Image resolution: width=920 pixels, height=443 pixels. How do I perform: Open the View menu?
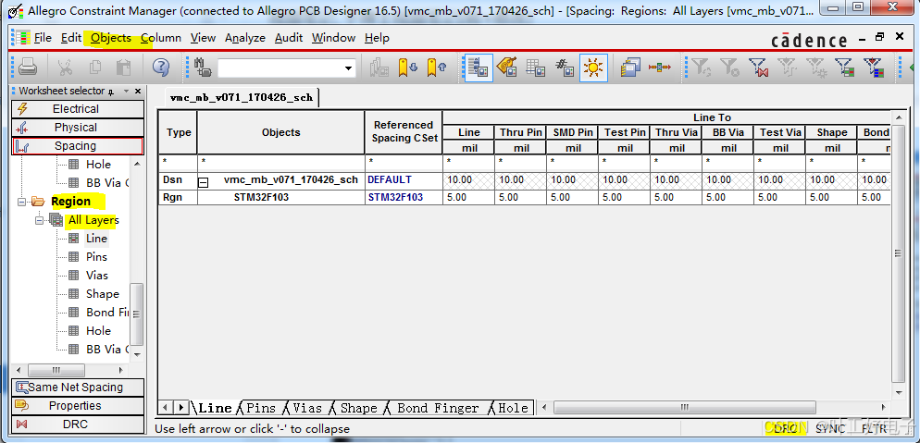203,38
